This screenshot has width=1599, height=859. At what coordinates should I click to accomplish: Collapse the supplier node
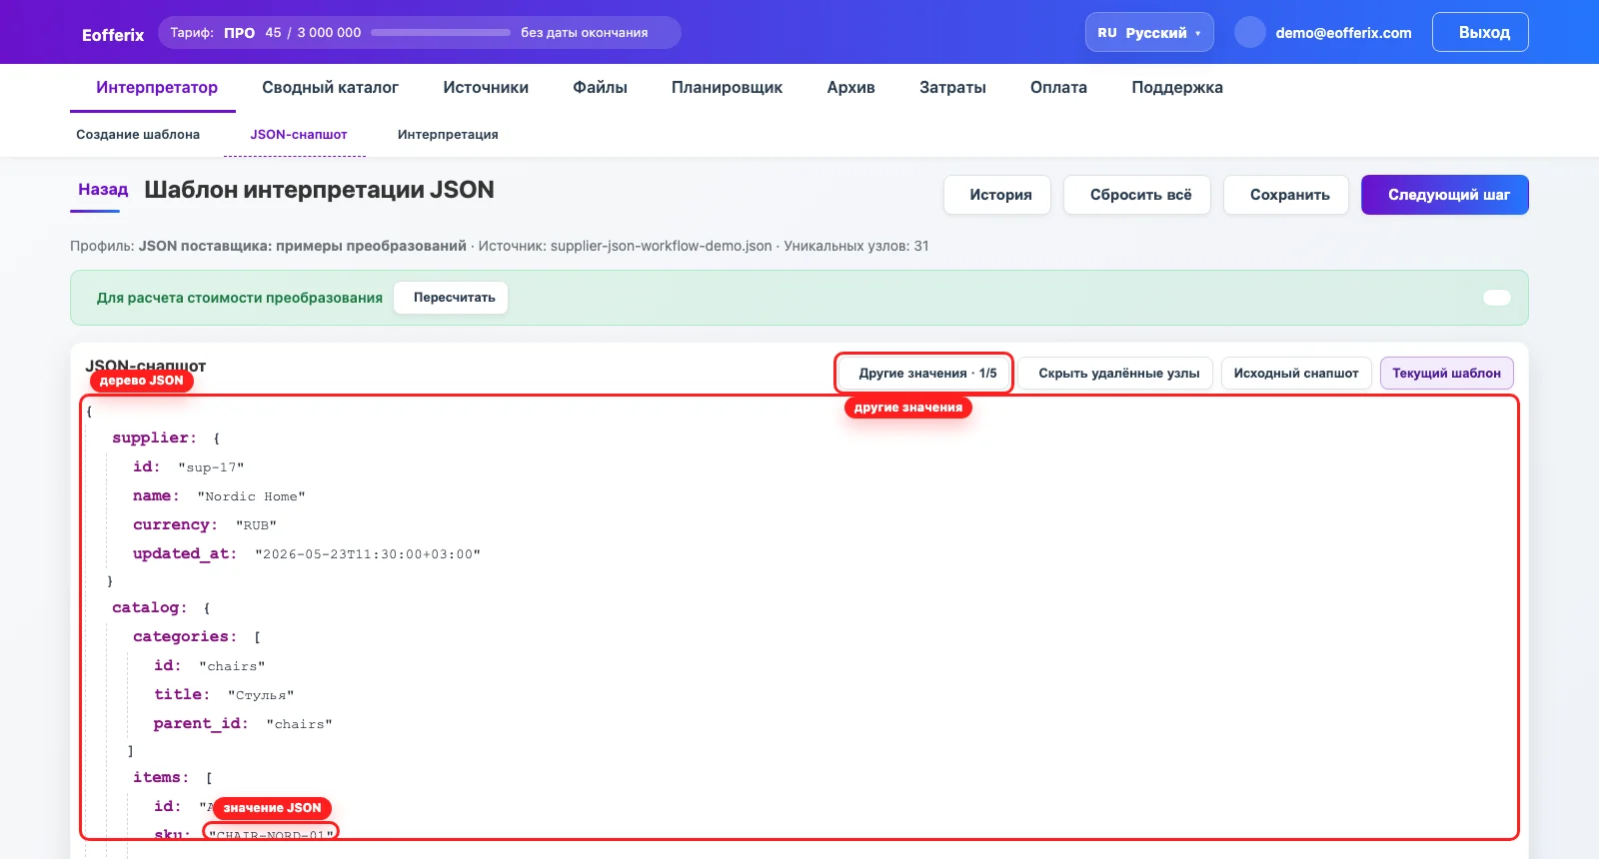[154, 437]
